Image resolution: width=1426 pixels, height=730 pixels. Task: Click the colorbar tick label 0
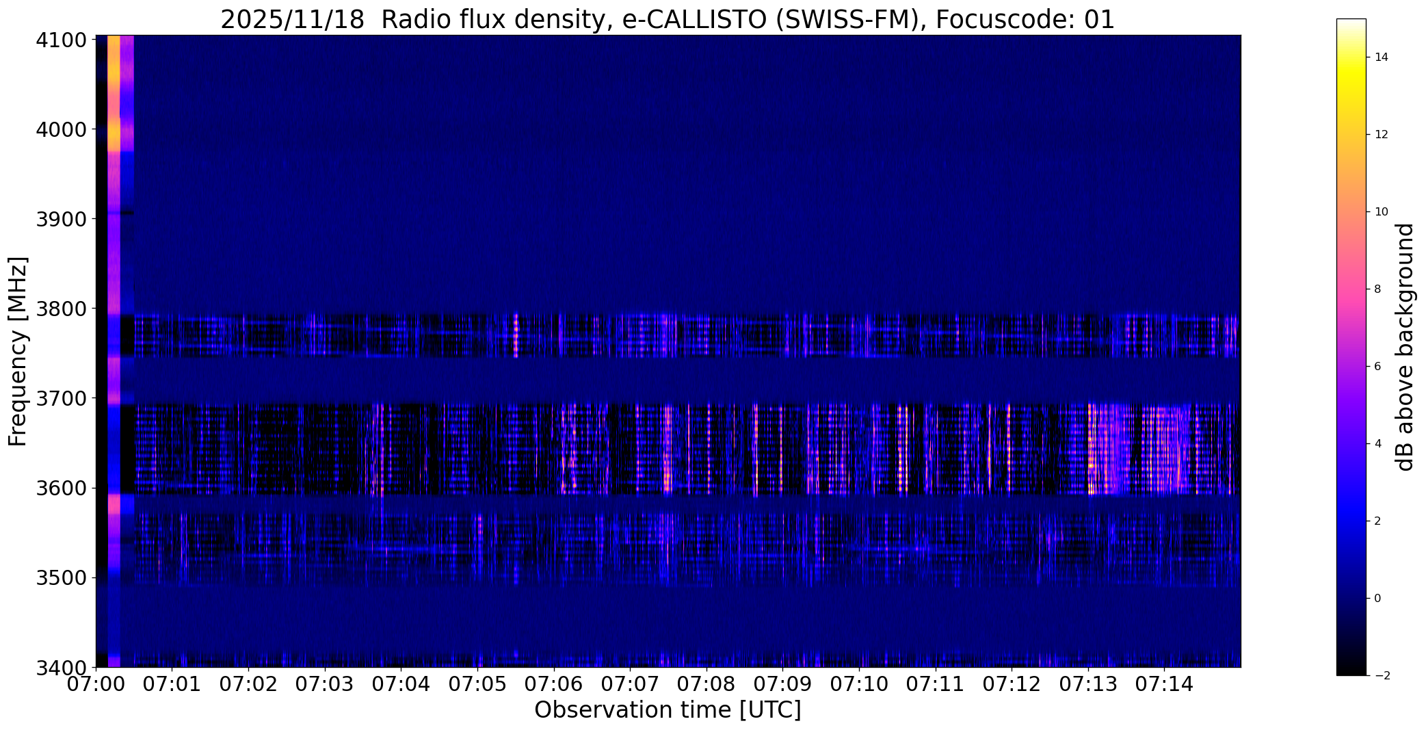click(1377, 599)
